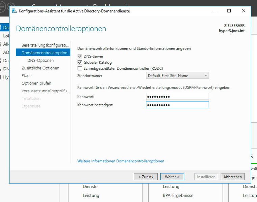Click the disabled Installieren button

[206, 177]
